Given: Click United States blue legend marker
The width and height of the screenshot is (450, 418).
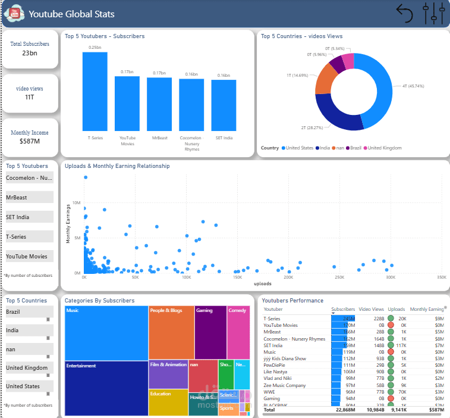Looking at the screenshot, I should tap(284, 148).
